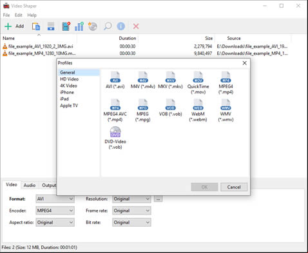Image resolution: width=308 pixels, height=253 pixels.
Task: Select file_example_MP4_1280_10MG row name
Action: click(42, 53)
